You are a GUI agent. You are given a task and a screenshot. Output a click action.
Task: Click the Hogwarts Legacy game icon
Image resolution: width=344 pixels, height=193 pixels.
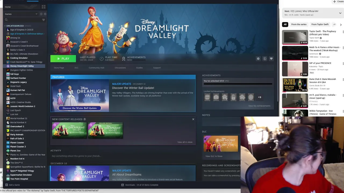point(8,82)
